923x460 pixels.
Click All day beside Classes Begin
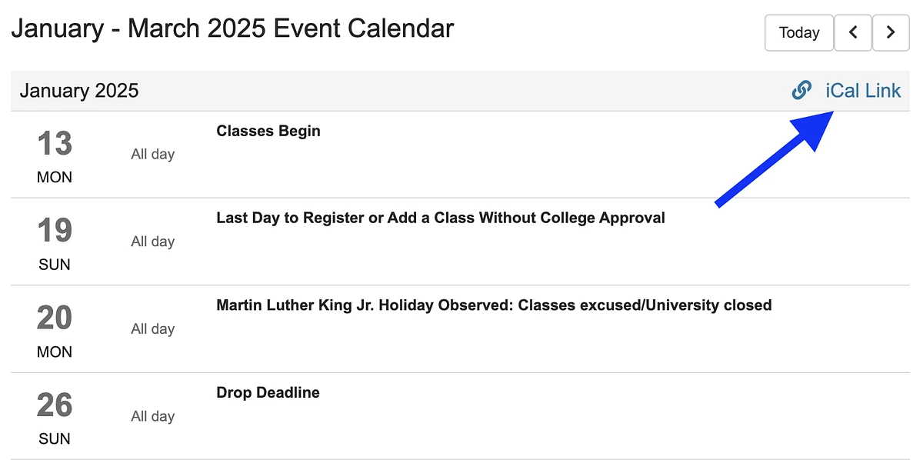coord(152,154)
